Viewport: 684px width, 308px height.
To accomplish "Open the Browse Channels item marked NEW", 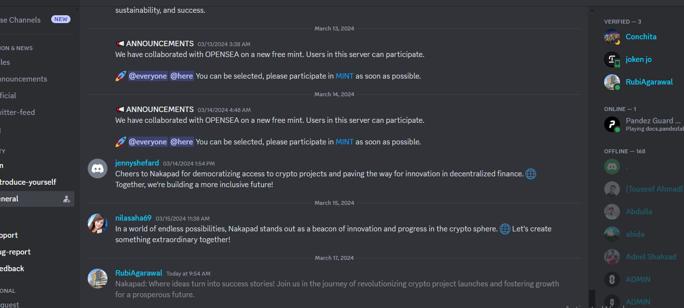I will (x=35, y=20).
